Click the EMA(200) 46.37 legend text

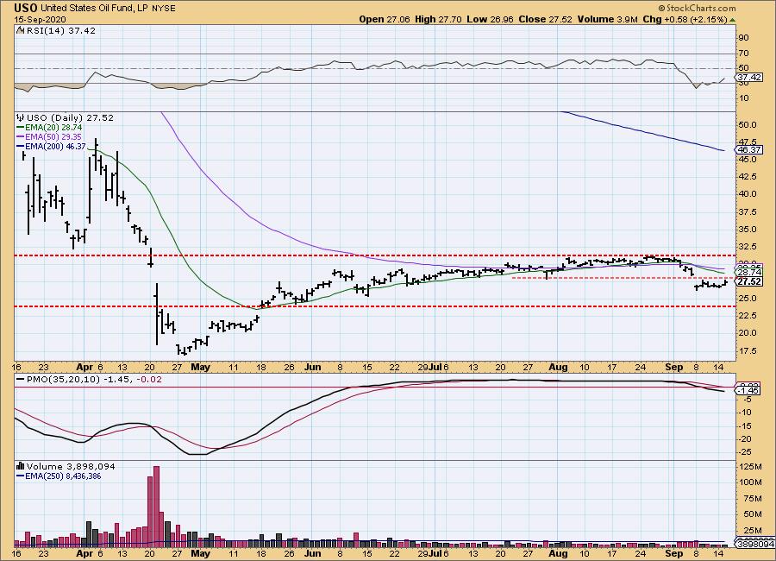pos(56,146)
